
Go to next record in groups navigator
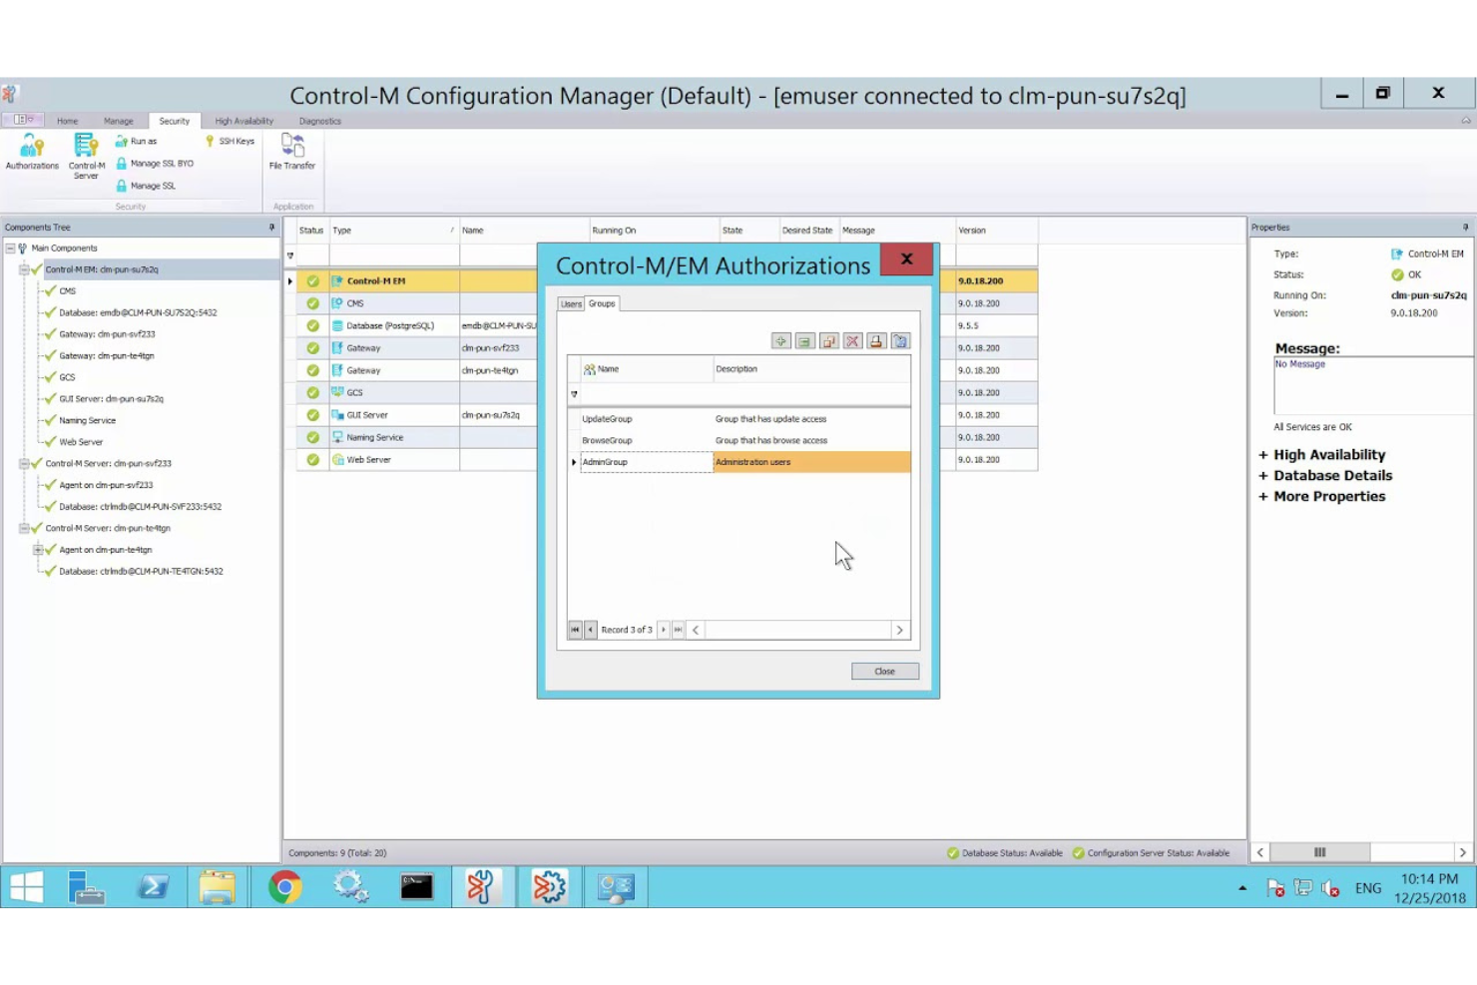tap(664, 630)
